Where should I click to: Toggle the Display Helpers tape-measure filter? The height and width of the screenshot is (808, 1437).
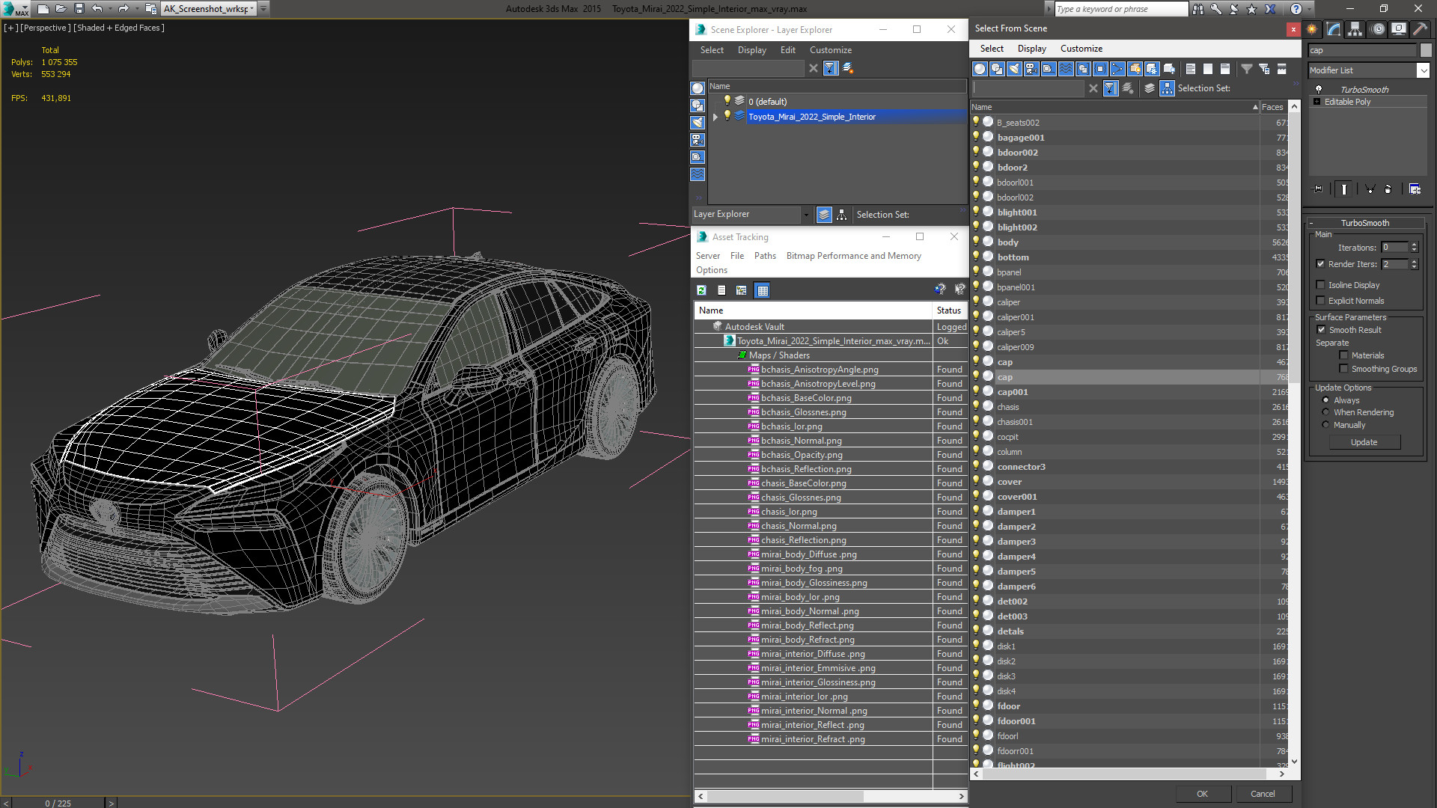point(1049,69)
